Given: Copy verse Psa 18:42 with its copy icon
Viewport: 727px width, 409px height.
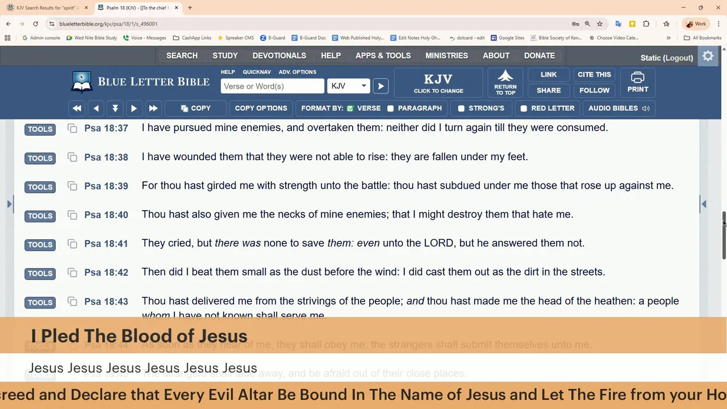Looking at the screenshot, I should point(72,272).
